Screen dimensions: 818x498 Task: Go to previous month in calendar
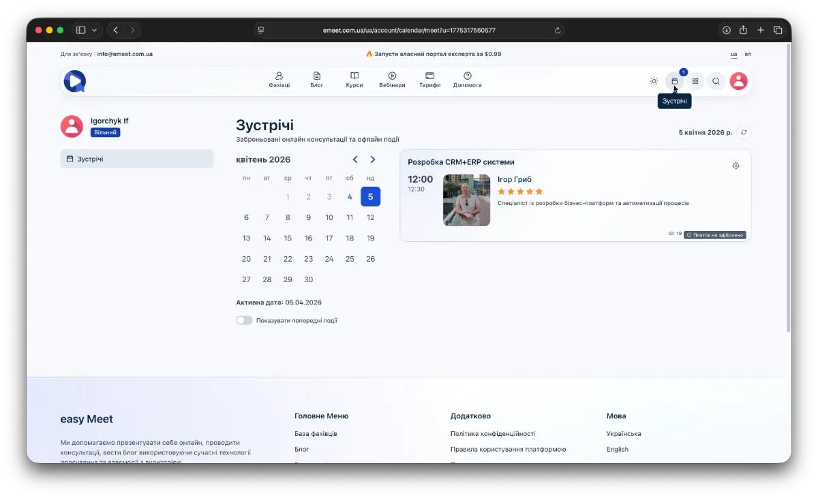click(355, 159)
